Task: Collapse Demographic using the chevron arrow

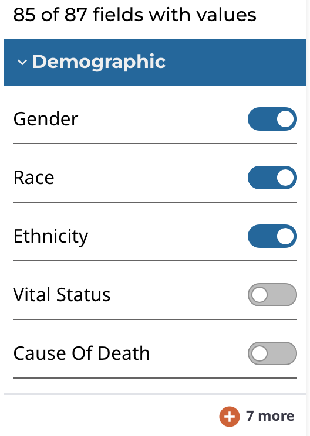Action: coord(22,62)
